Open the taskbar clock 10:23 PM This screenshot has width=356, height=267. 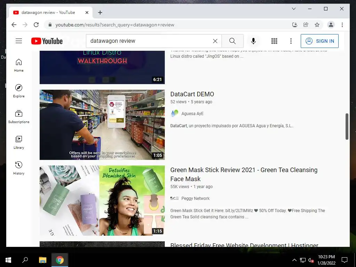coord(326,260)
